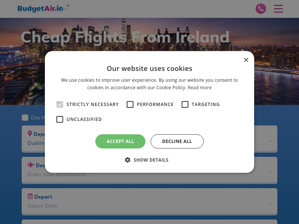Screen dimensions: 299x224
Task: Open the destination dropdown arrow
Action: pyautogui.click(x=270, y=173)
